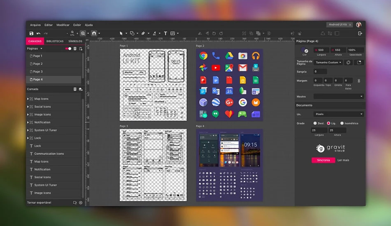Click the Zoom magnifier tool
Viewport: 391px width, 226px height.
[83, 33]
